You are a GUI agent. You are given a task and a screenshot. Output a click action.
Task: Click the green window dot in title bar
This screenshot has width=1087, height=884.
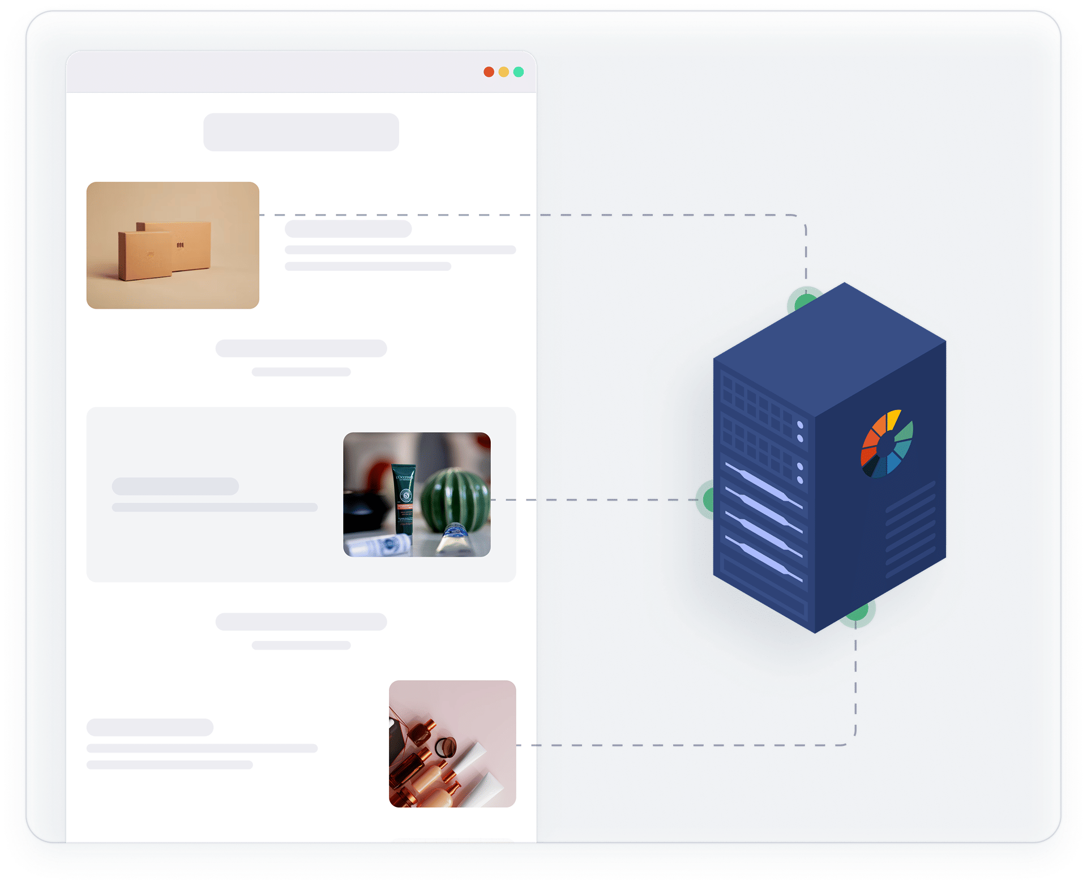pyautogui.click(x=518, y=72)
